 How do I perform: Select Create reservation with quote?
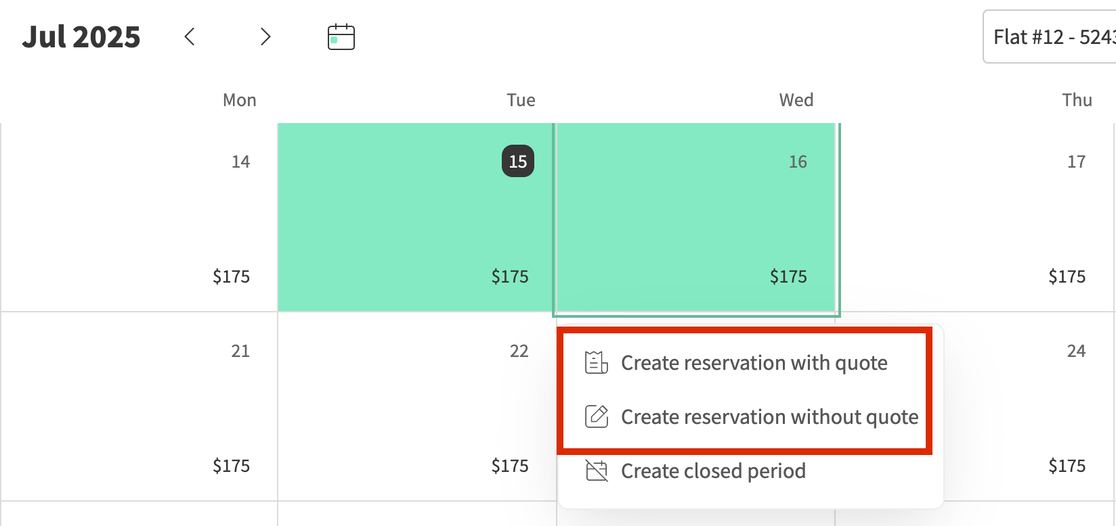coord(754,363)
